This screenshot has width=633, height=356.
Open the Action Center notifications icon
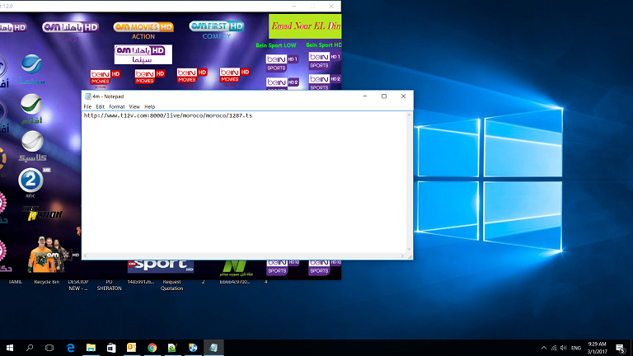coord(621,348)
